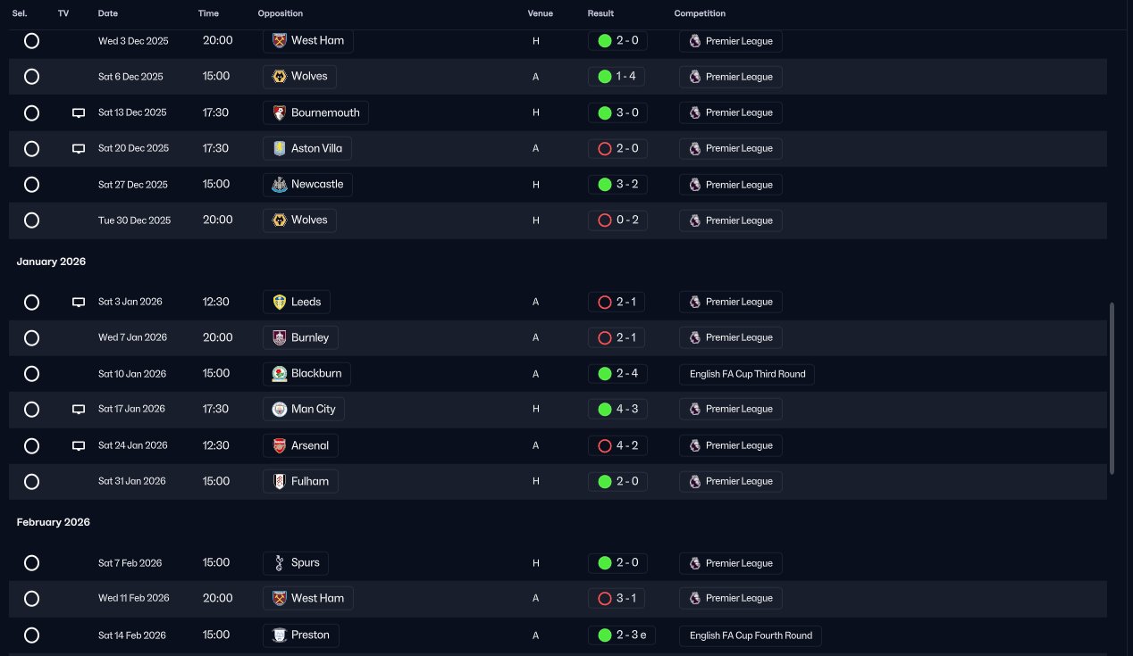1133x656 pixels.
Task: Toggle selection for the Fulham match
Action: [x=31, y=482]
